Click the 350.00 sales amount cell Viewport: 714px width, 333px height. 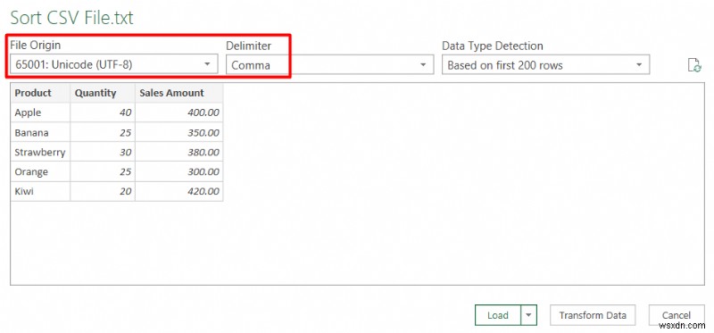coord(179,132)
